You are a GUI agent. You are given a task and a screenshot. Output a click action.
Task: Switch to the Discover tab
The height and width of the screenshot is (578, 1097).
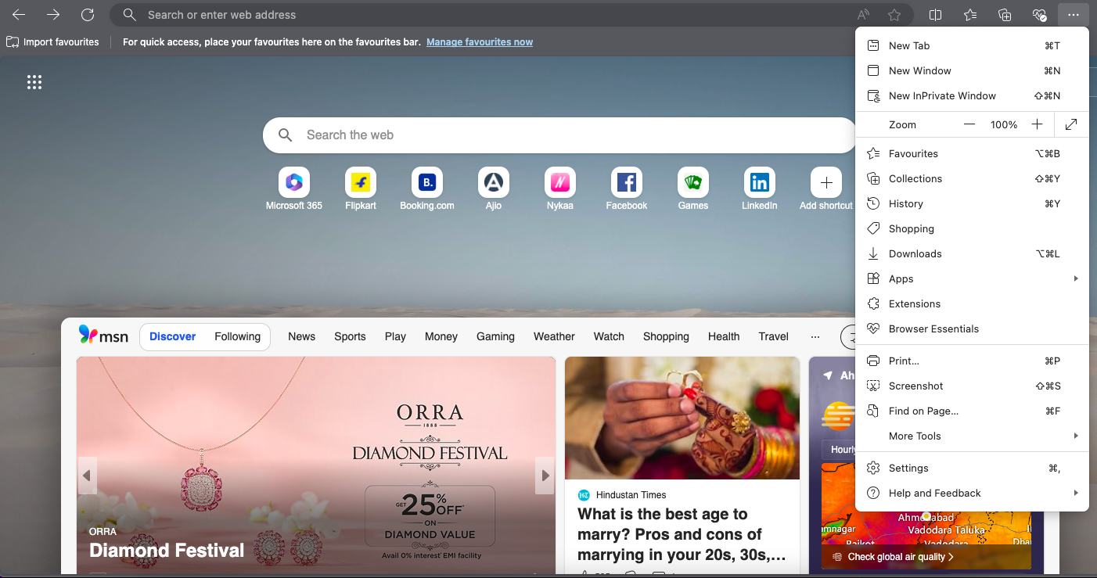tap(172, 336)
